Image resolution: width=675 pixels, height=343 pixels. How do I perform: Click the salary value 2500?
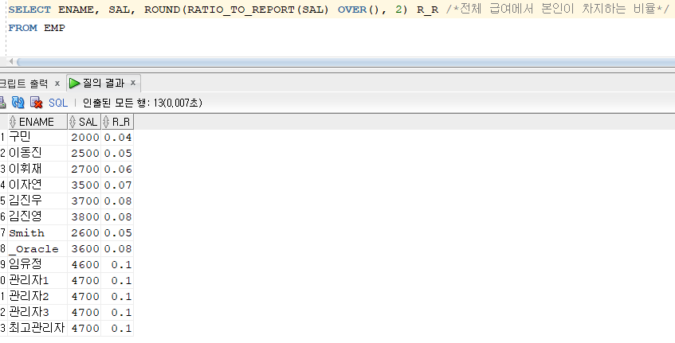pos(84,154)
